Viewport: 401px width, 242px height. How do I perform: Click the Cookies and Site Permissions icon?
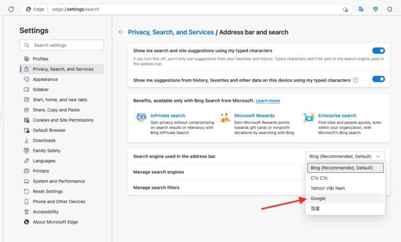pyautogui.click(x=26, y=120)
